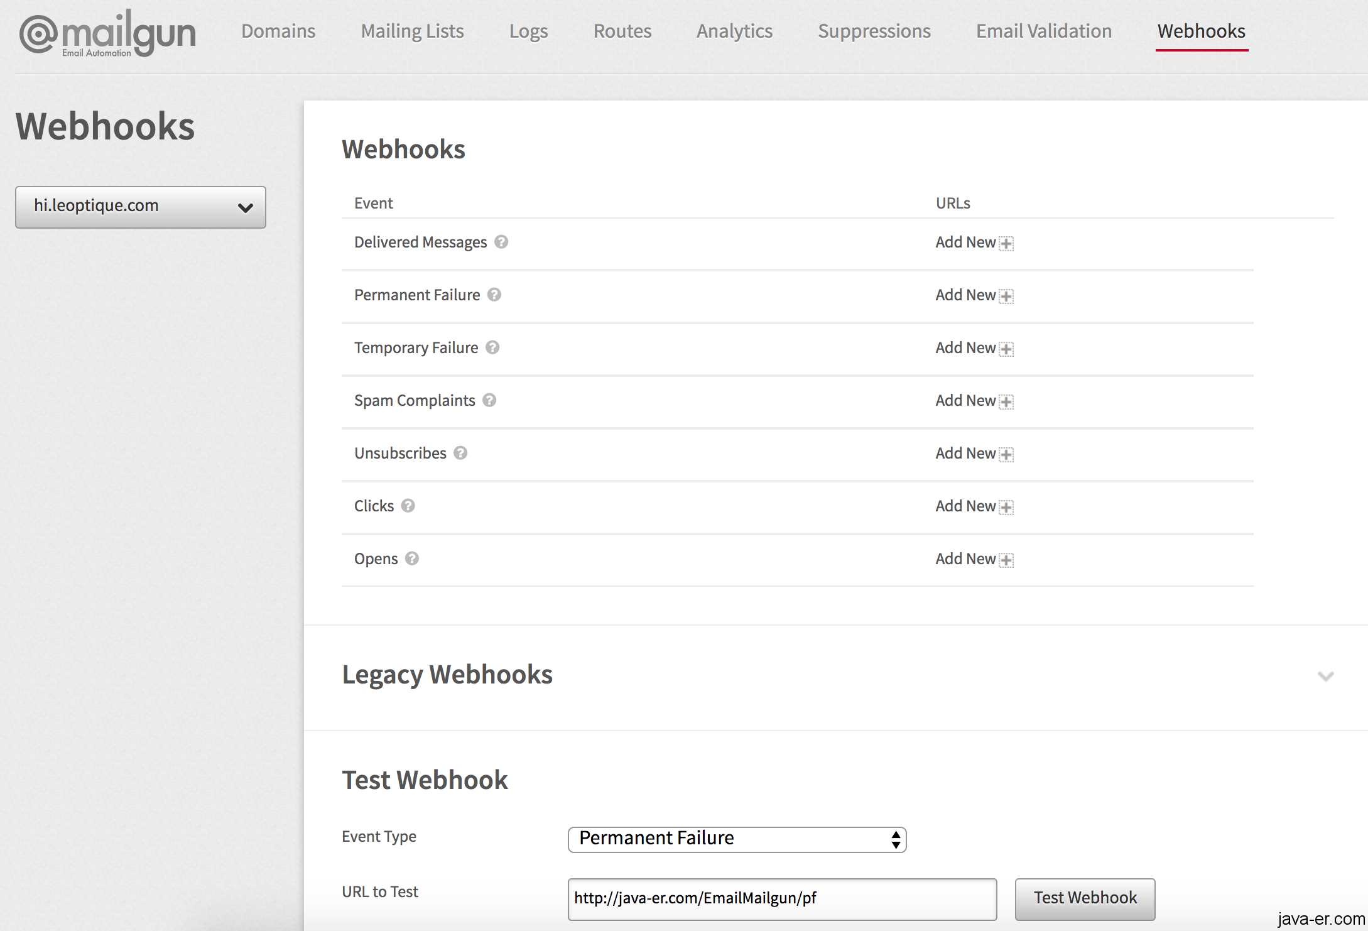
Task: Go to the Domains tab
Action: pos(278,31)
